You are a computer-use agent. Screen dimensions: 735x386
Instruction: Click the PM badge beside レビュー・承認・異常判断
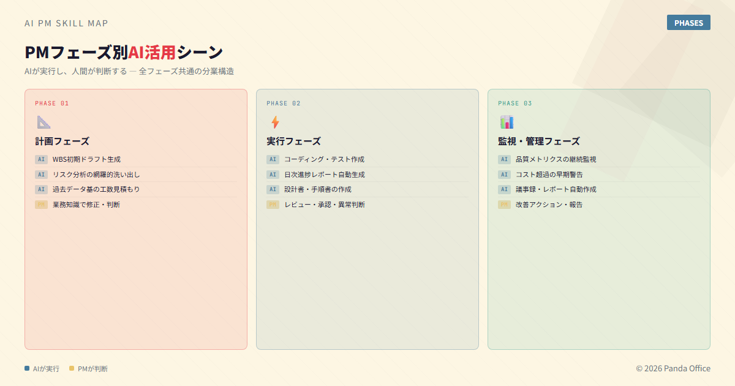[273, 205]
